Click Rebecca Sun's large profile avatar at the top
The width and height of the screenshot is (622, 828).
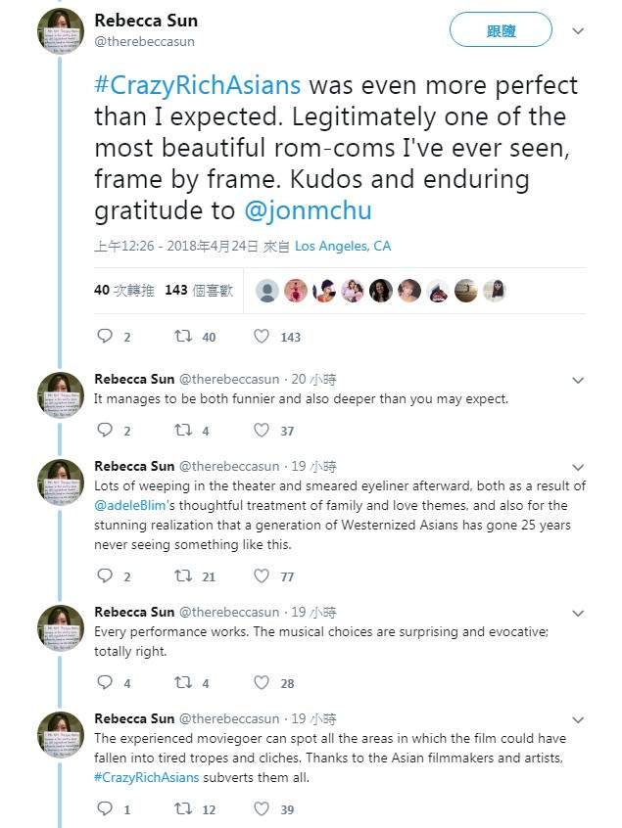click(61, 31)
